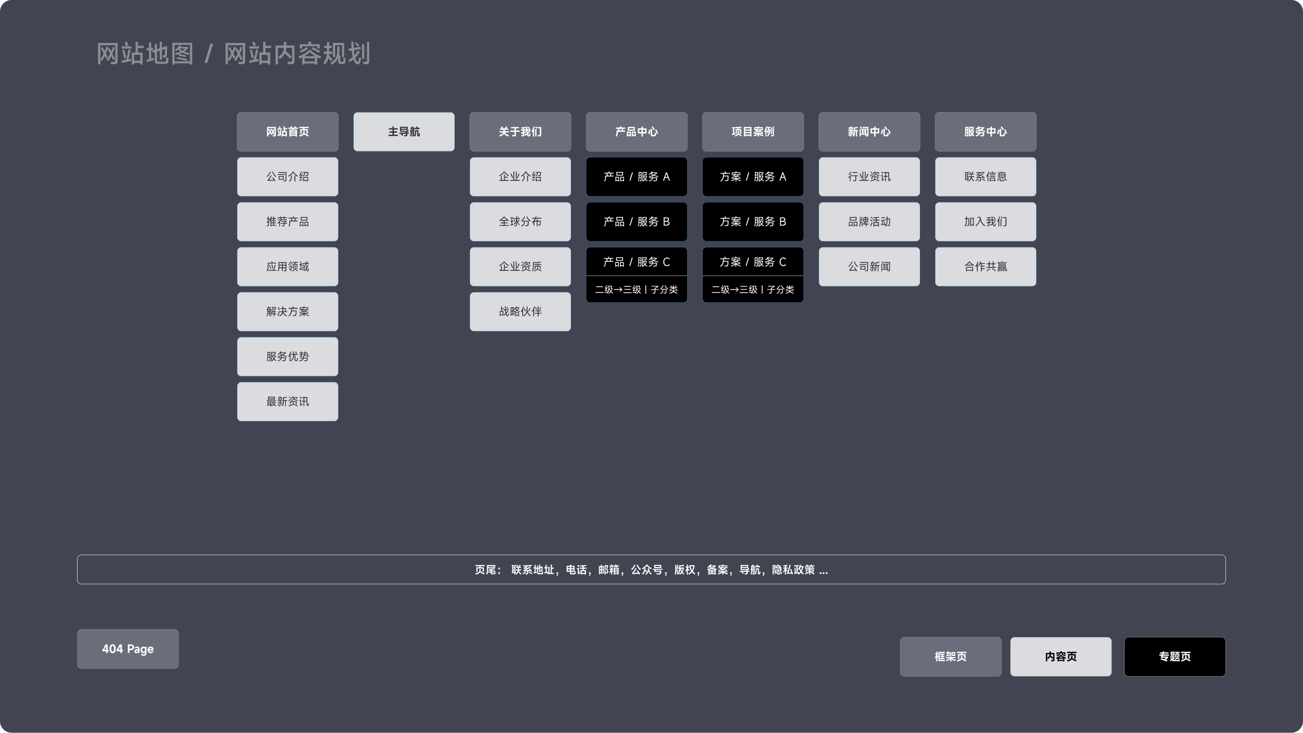The image size is (1303, 733).
Task: Click the 页尾 footer bar
Action: coord(651,569)
